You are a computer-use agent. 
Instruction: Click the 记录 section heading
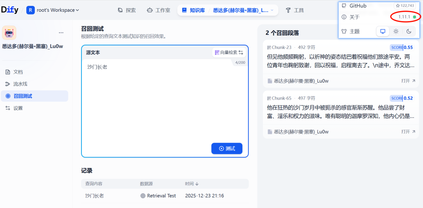(x=87, y=170)
